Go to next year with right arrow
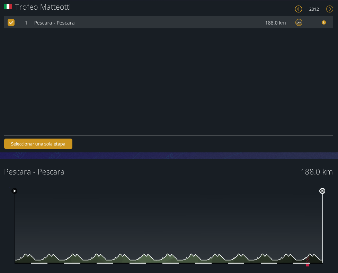The height and width of the screenshot is (273, 338). [x=329, y=9]
